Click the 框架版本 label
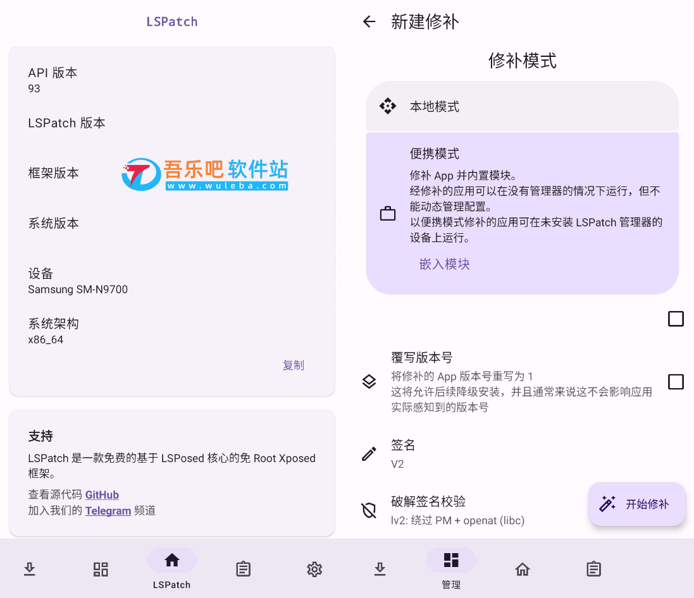 [x=54, y=173]
